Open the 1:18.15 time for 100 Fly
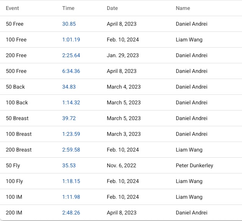Image resolution: width=242 pixels, height=221 pixels. click(x=71, y=181)
